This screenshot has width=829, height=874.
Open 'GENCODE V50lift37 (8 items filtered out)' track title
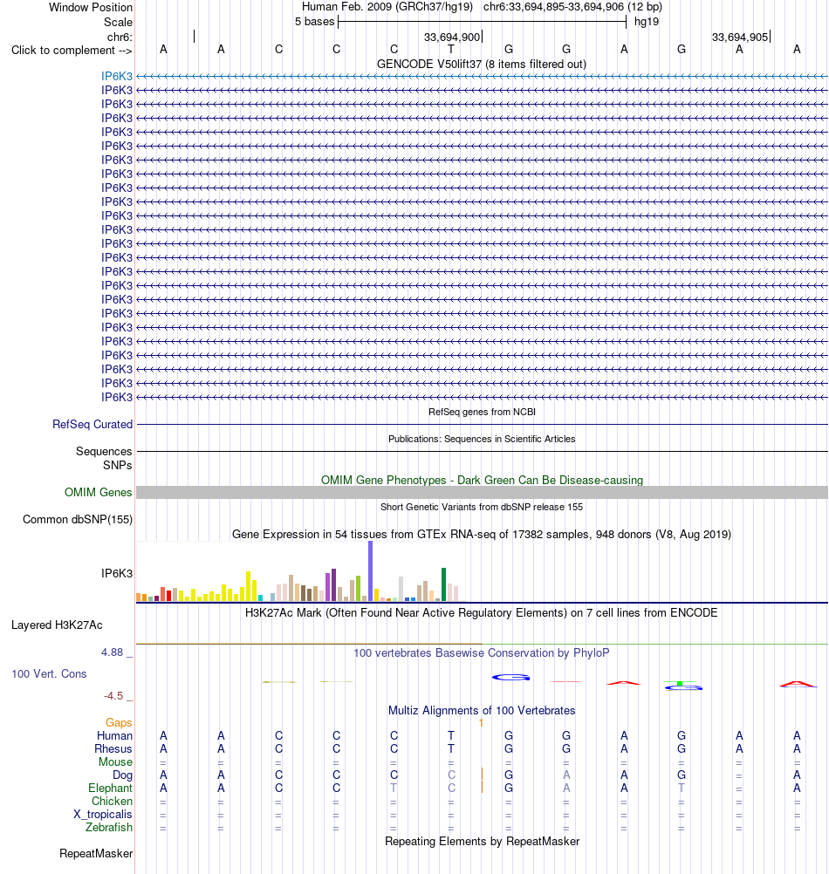point(482,64)
